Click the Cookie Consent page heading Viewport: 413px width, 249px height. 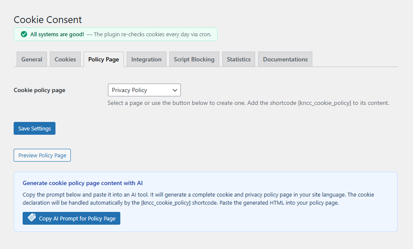tap(47, 20)
